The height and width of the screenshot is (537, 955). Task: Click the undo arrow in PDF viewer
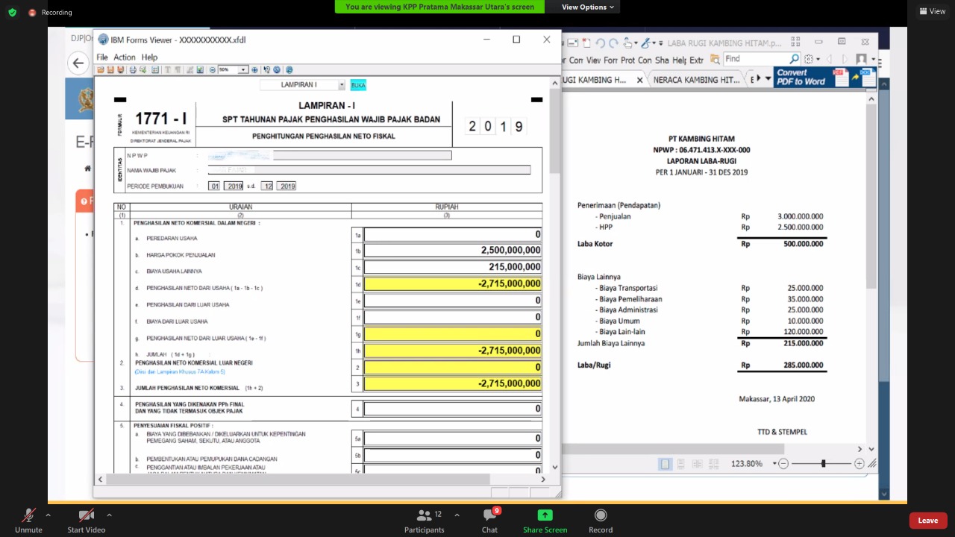click(600, 43)
